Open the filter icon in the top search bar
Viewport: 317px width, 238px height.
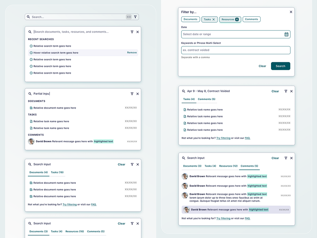click(x=135, y=17)
